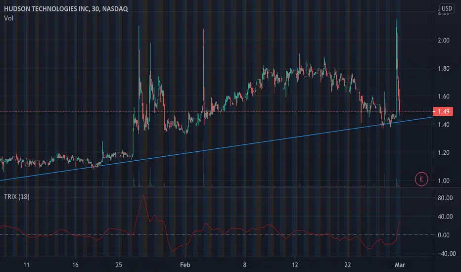Click the red 1.49 current price label

pyautogui.click(x=443, y=111)
